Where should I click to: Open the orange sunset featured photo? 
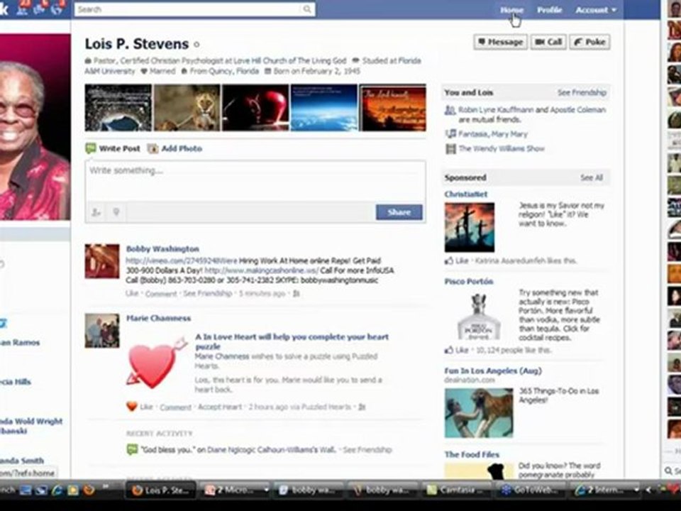click(x=392, y=108)
